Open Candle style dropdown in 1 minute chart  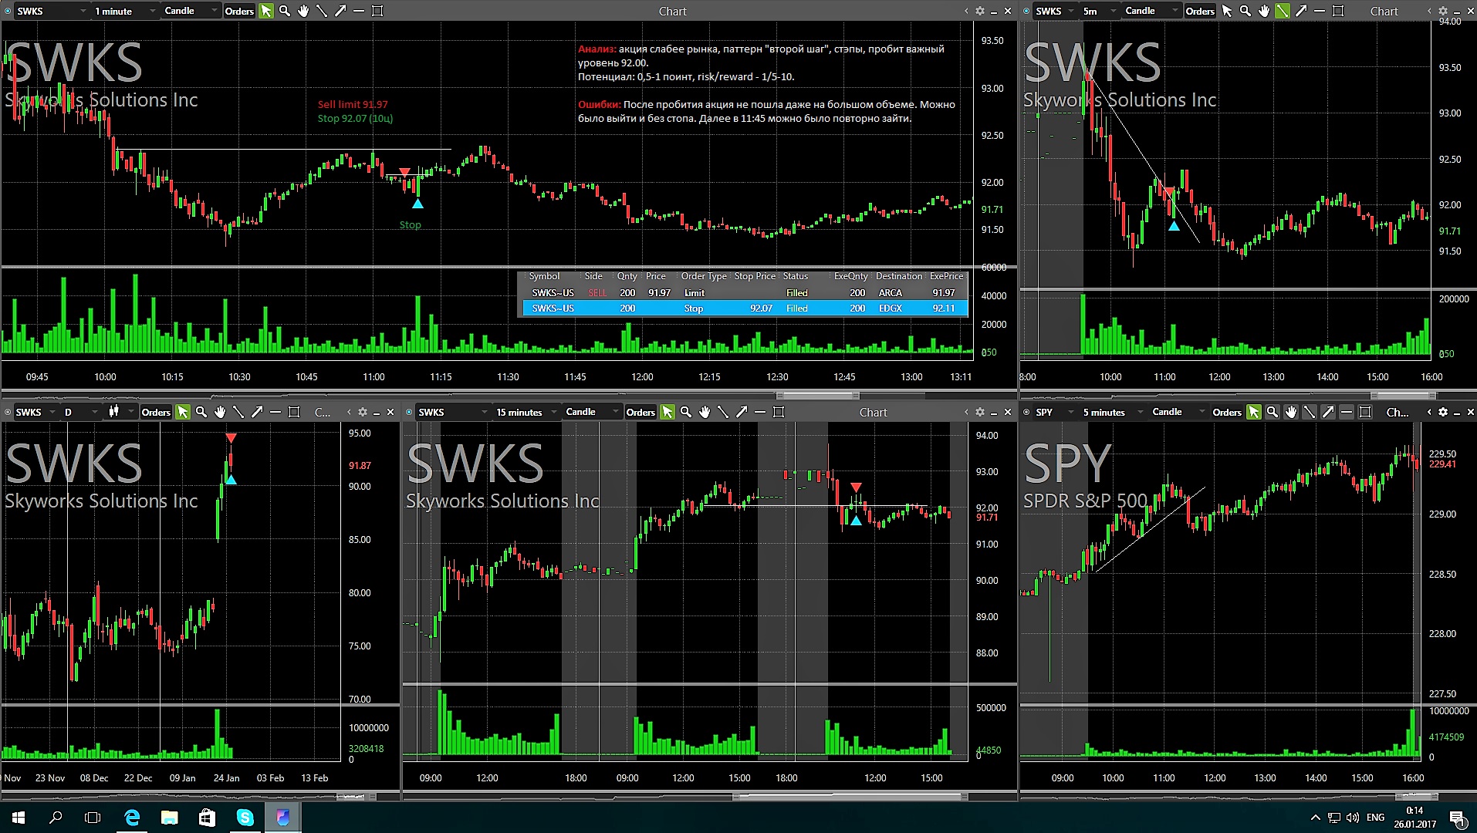click(191, 11)
